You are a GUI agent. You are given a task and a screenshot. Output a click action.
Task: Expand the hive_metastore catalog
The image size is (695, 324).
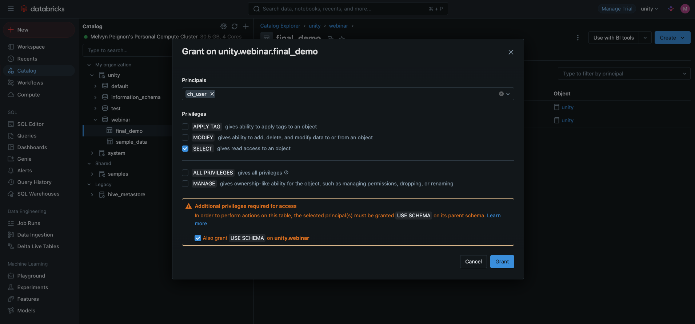[92, 195]
